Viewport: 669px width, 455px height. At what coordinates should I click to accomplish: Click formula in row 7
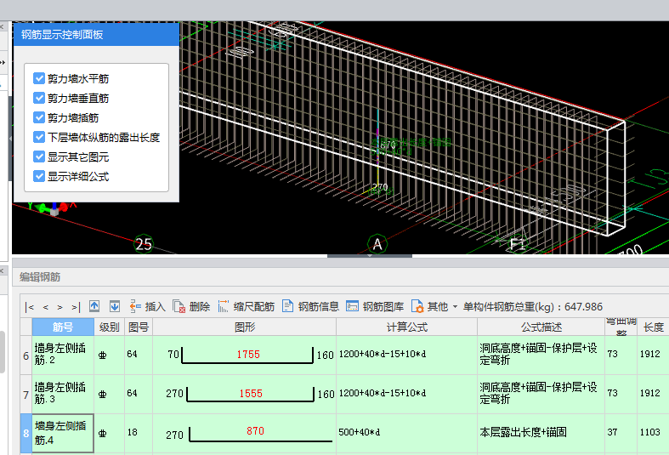click(383, 393)
